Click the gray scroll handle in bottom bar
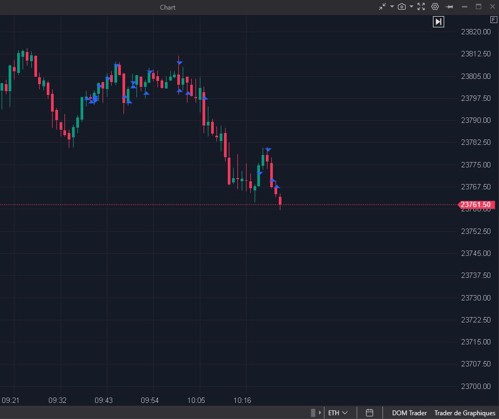499x419 pixels. (x=313, y=413)
